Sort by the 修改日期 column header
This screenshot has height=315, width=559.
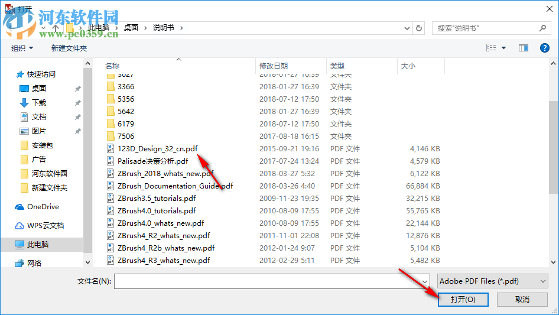274,66
